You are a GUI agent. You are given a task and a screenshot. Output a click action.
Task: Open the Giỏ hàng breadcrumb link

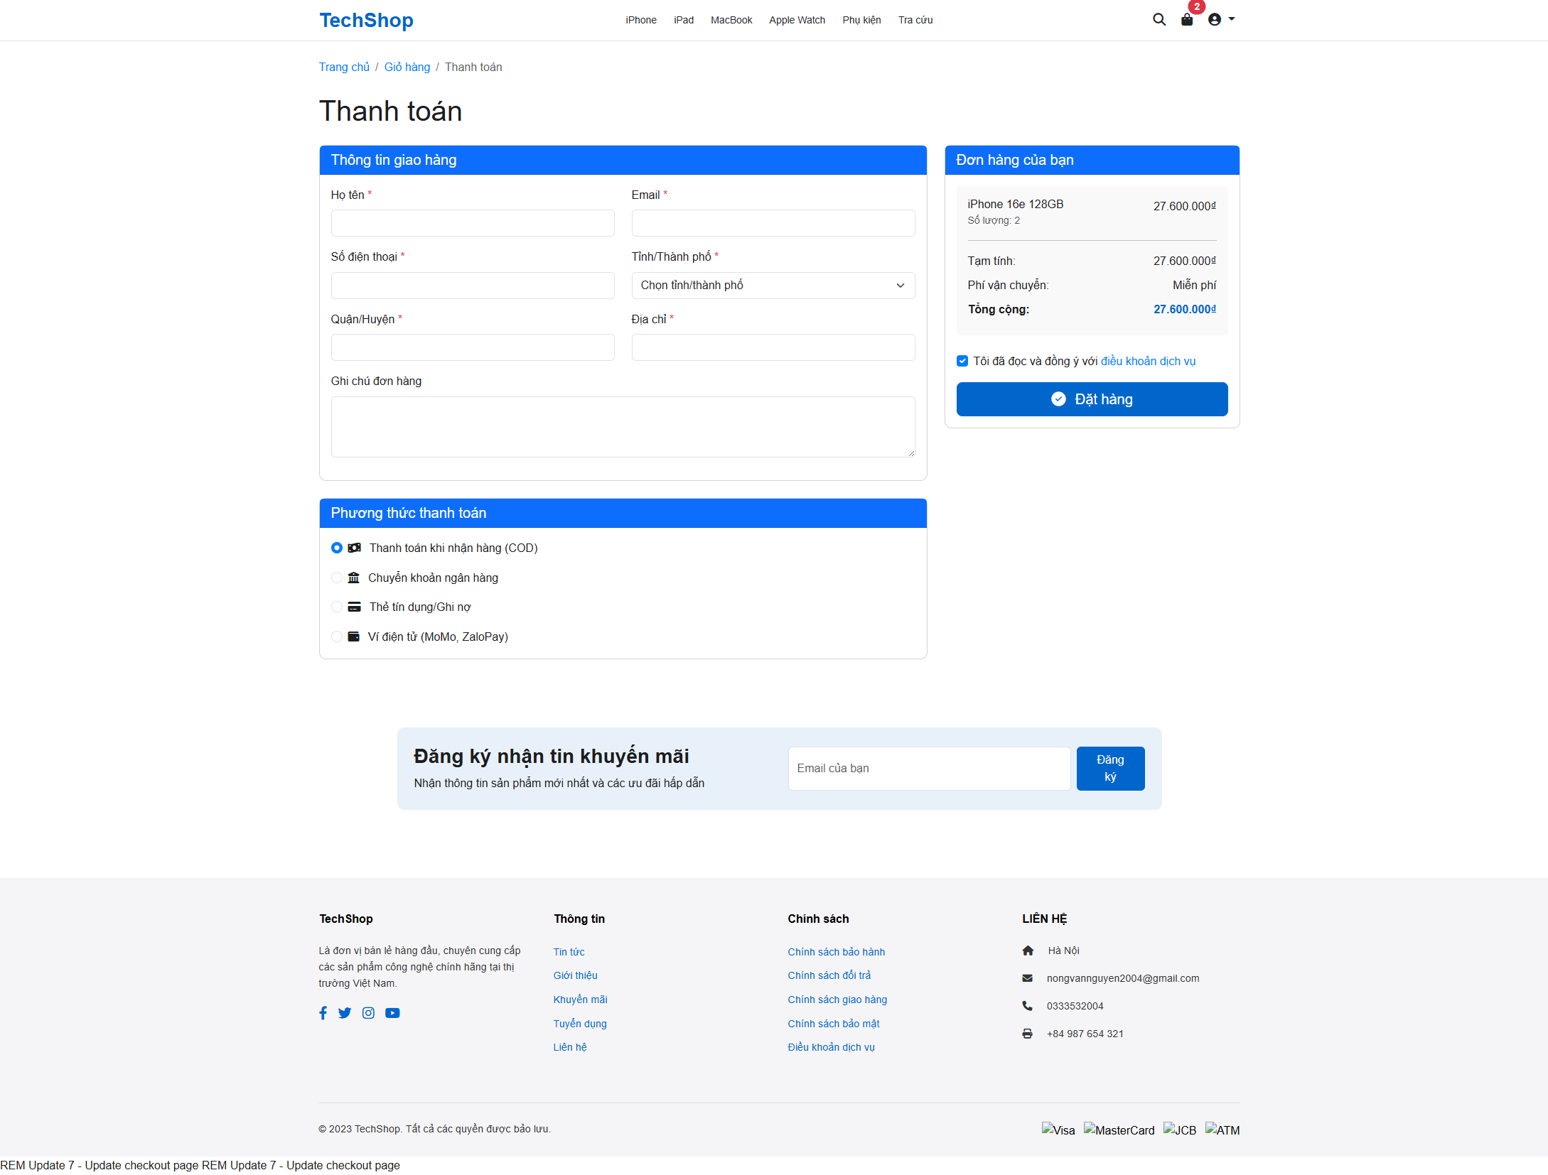[407, 67]
